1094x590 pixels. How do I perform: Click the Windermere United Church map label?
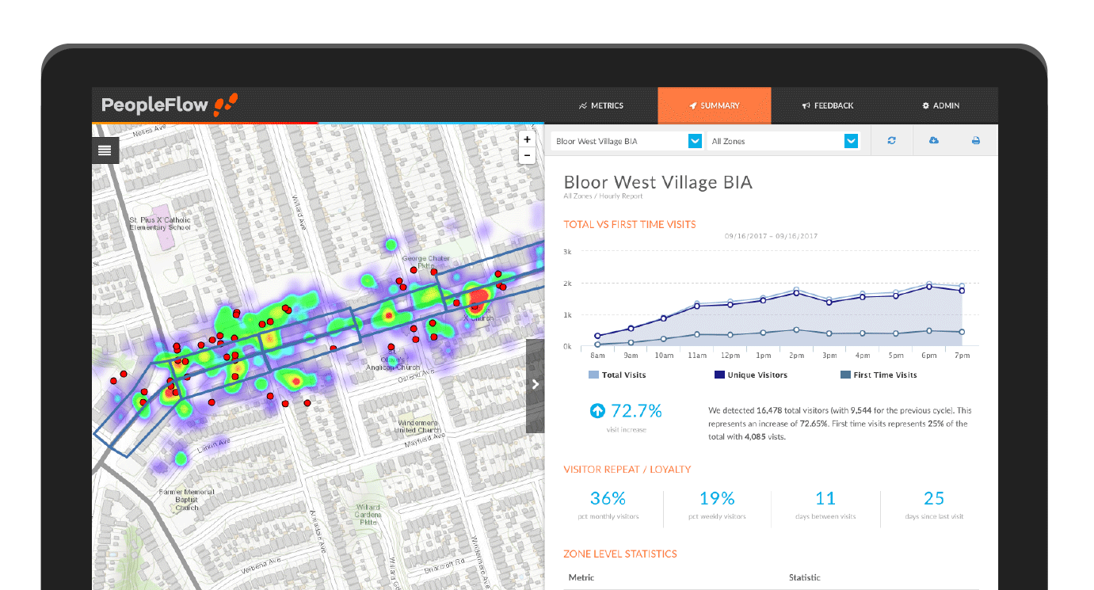point(416,427)
